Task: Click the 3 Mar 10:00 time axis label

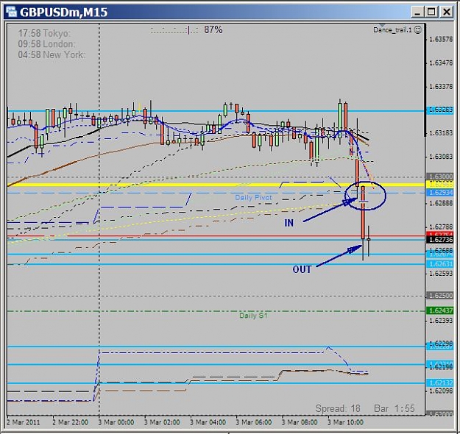Action: (x=346, y=422)
